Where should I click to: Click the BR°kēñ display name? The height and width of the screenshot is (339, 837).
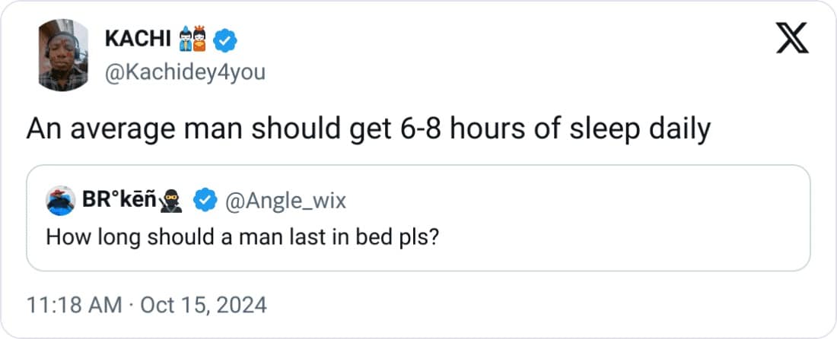coord(119,201)
